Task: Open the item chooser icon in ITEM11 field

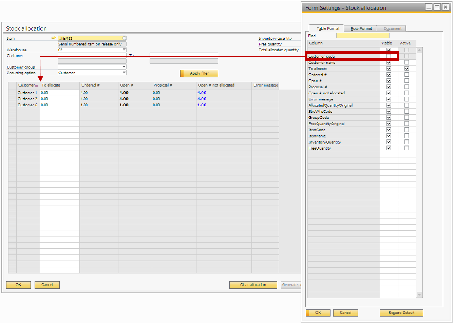Action: (x=124, y=38)
